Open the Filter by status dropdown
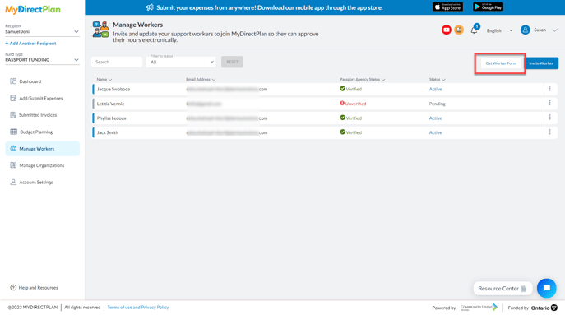Image resolution: width=565 pixels, height=315 pixels. (181, 62)
